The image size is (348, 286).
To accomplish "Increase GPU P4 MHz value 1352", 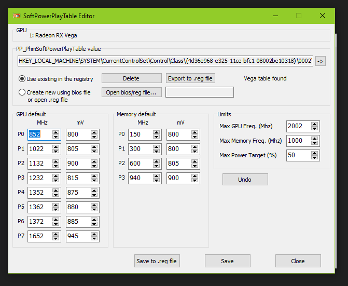I will pyautogui.click(x=55, y=190).
